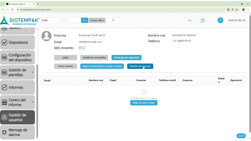
Task: Click the Informes chart icon in sidebar
Action: coord(4,88)
